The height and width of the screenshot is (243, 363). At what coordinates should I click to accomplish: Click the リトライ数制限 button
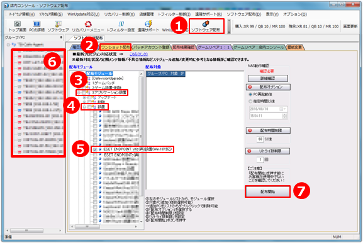click(267, 151)
